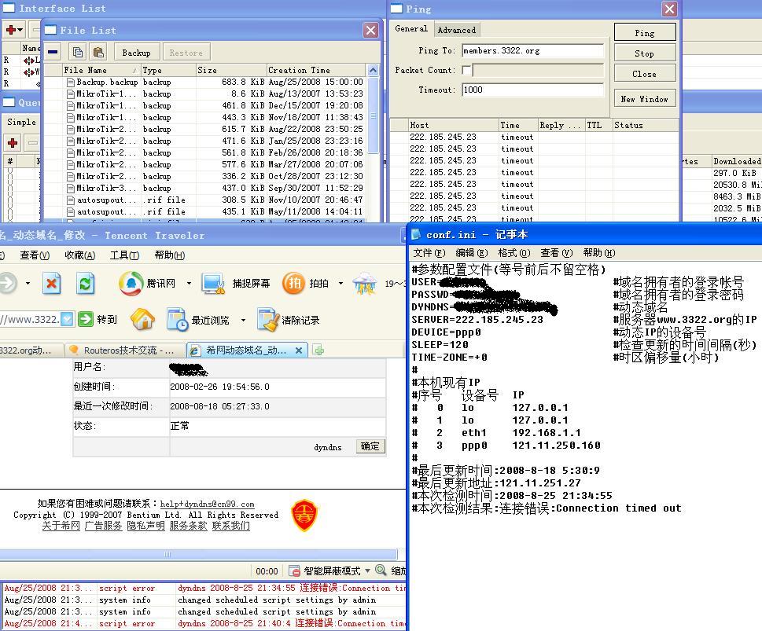Click the red shield badge on the web page
762x631 pixels.
tap(304, 515)
